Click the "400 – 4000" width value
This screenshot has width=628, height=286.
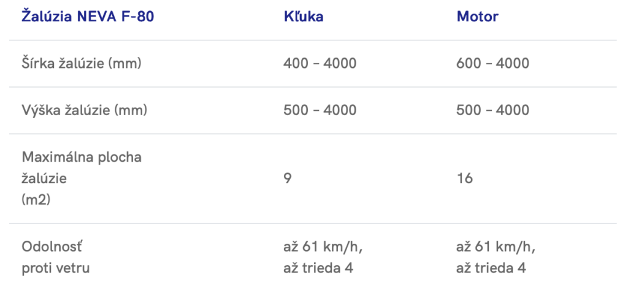point(320,63)
